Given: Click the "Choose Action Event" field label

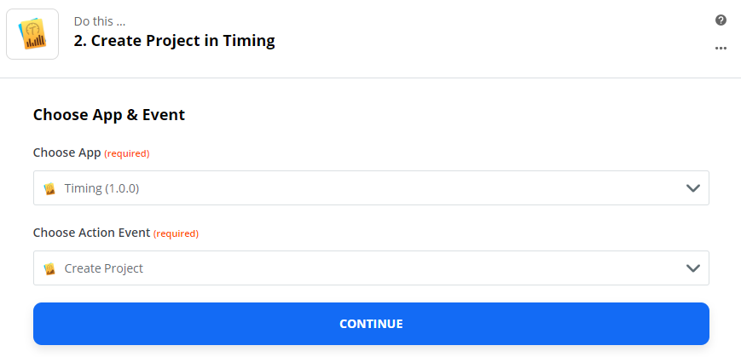Looking at the screenshot, I should 92,233.
